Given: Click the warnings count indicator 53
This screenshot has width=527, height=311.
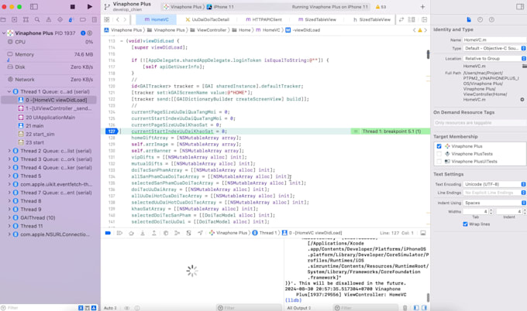Looking at the screenshot, I should [381, 7].
